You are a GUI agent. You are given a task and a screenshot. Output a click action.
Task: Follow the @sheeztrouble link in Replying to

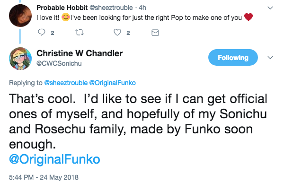click(66, 83)
